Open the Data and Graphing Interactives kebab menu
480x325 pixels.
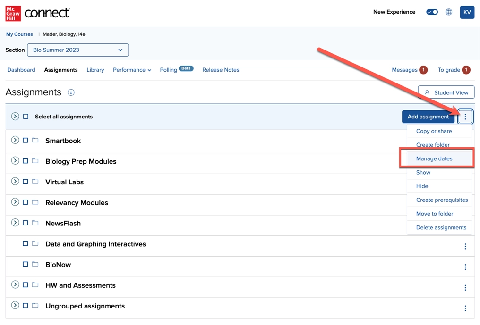click(x=465, y=246)
